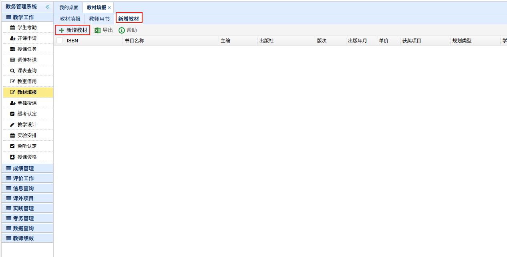
Task: Open 缓考认定 in the sidebar
Action: (x=27, y=114)
